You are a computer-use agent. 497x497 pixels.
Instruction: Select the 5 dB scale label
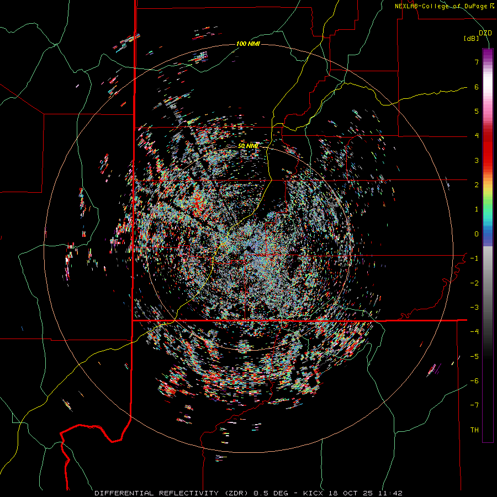click(x=477, y=111)
